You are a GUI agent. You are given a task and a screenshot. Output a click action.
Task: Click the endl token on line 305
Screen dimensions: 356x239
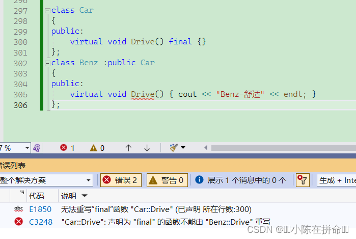[x=292, y=94]
